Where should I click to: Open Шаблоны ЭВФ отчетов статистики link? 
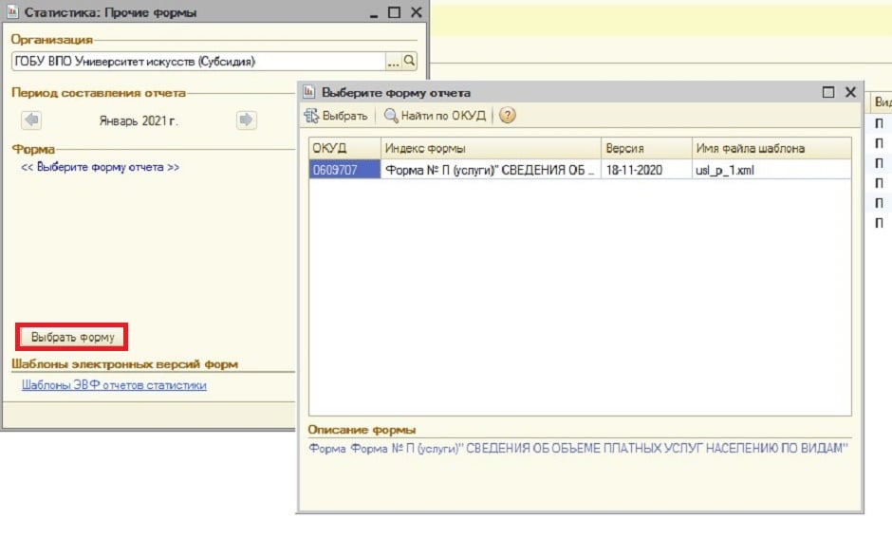(x=114, y=385)
